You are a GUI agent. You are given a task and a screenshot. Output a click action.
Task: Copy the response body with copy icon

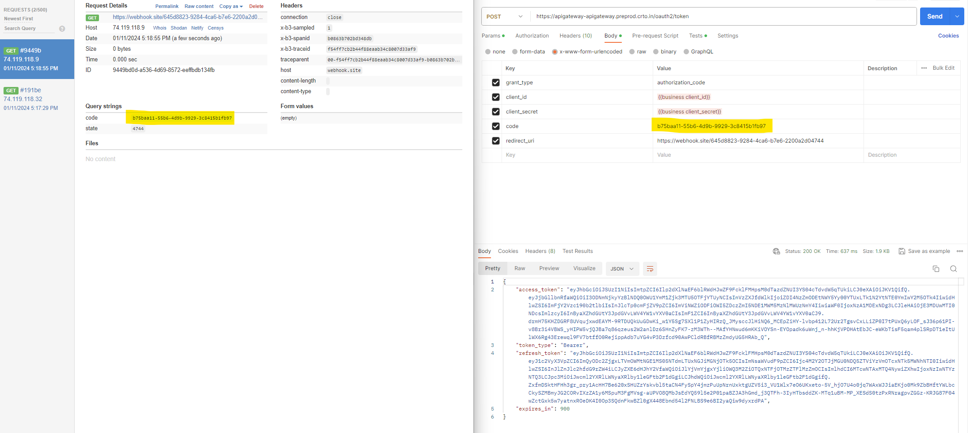[936, 269]
